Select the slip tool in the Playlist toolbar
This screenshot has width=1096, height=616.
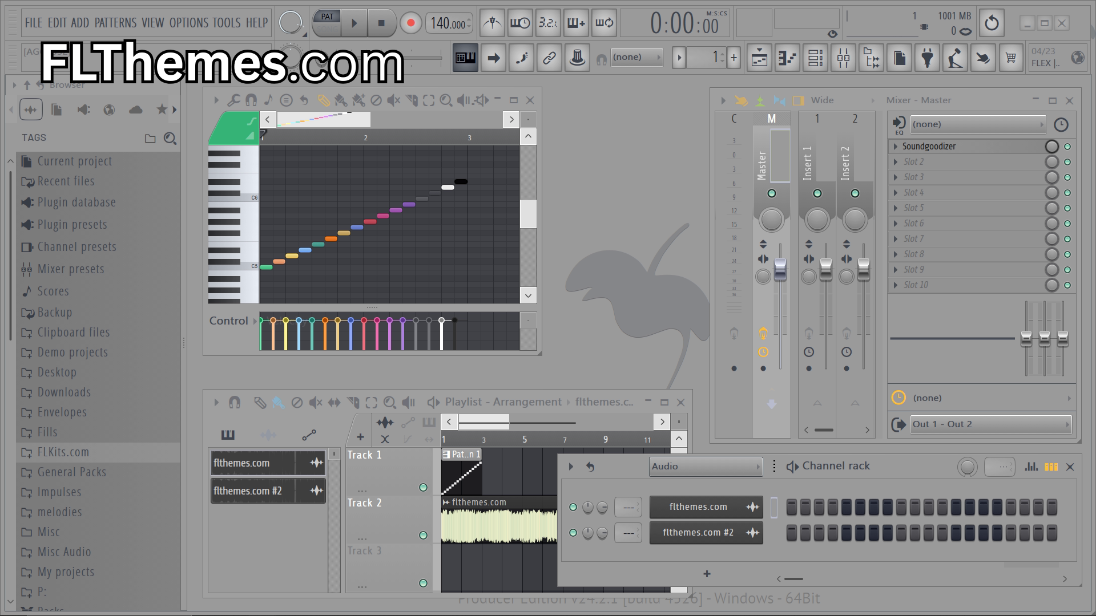334,403
